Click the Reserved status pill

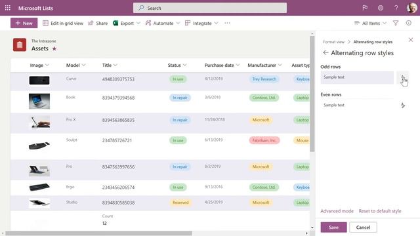tap(180, 203)
